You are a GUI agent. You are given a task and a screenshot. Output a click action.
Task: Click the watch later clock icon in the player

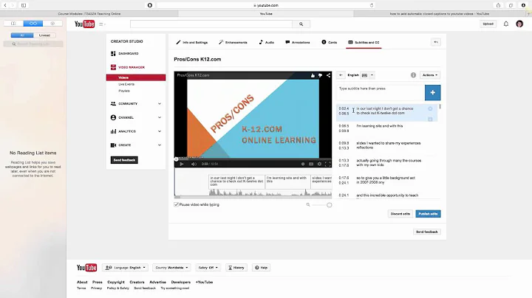point(303,164)
